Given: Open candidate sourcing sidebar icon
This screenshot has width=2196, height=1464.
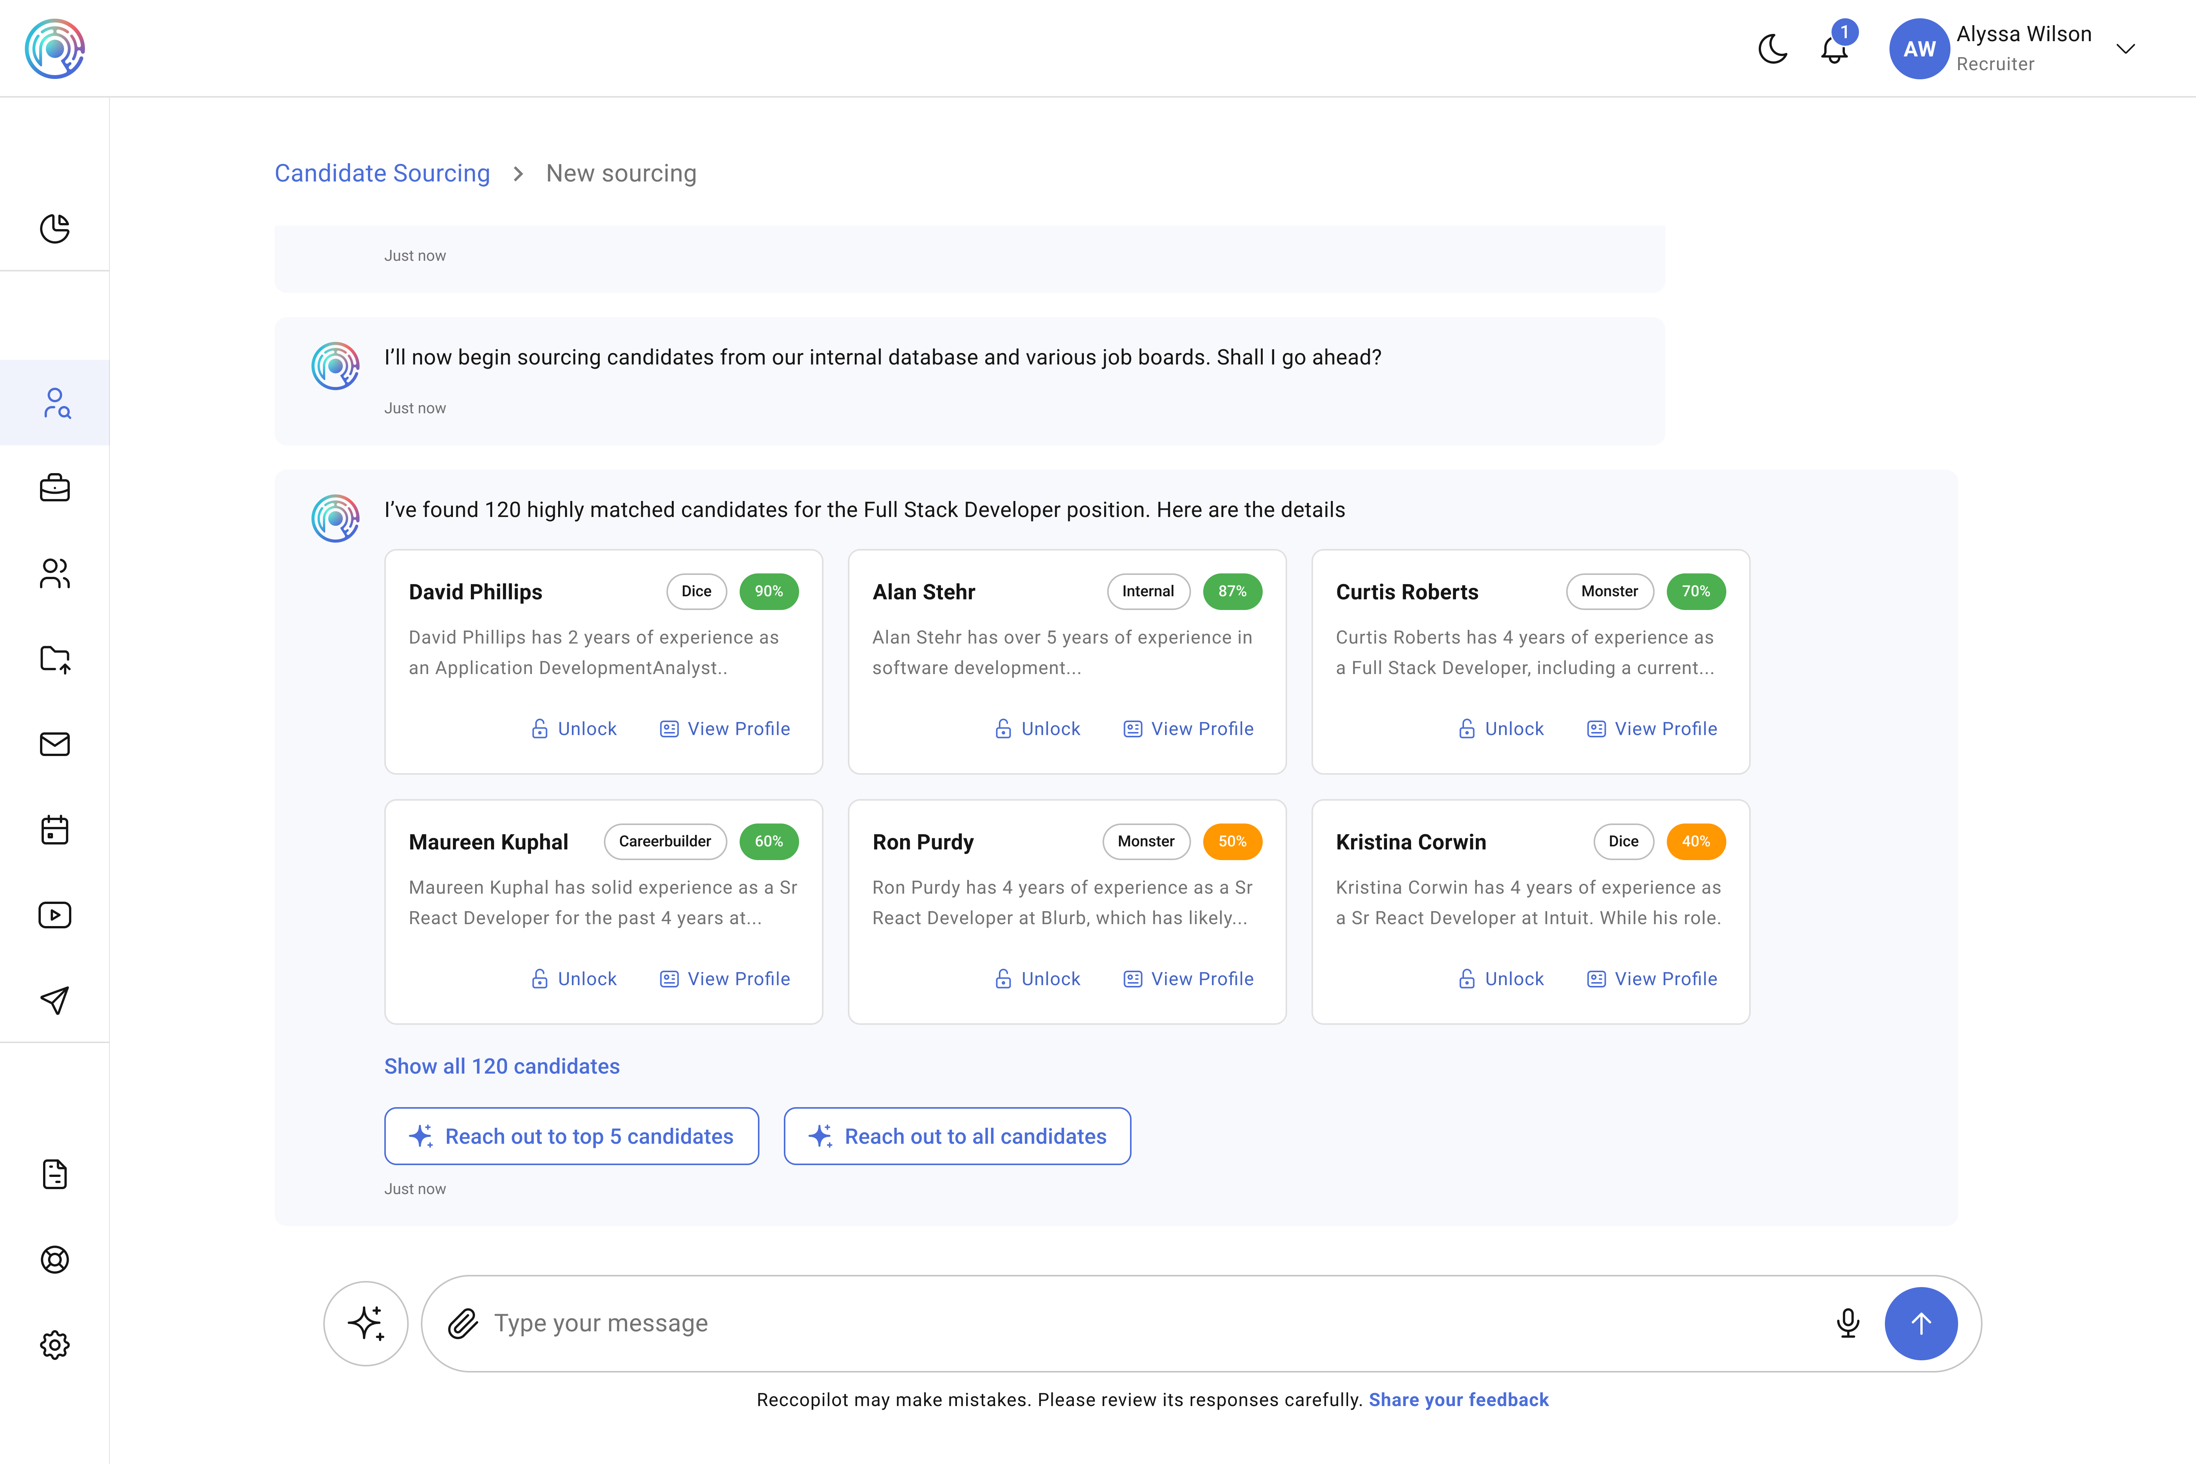Looking at the screenshot, I should click(x=55, y=403).
